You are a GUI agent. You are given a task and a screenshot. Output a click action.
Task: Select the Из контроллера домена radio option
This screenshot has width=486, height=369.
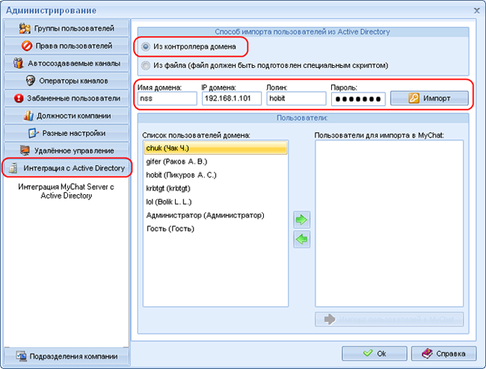146,47
